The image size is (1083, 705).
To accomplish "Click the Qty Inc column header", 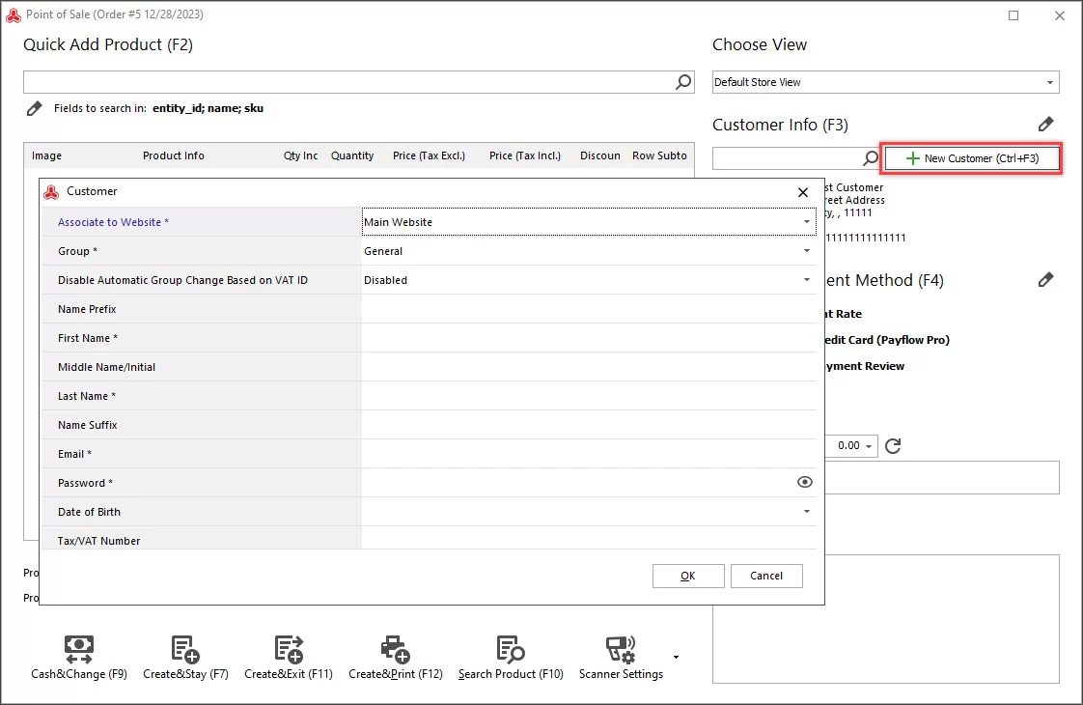I will tap(300, 155).
